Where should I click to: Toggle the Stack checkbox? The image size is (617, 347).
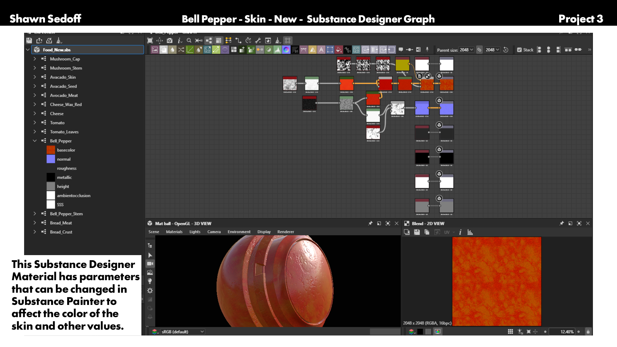[x=519, y=50]
